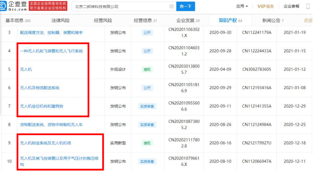Switch to 法律风险 tab

click(x=60, y=21)
